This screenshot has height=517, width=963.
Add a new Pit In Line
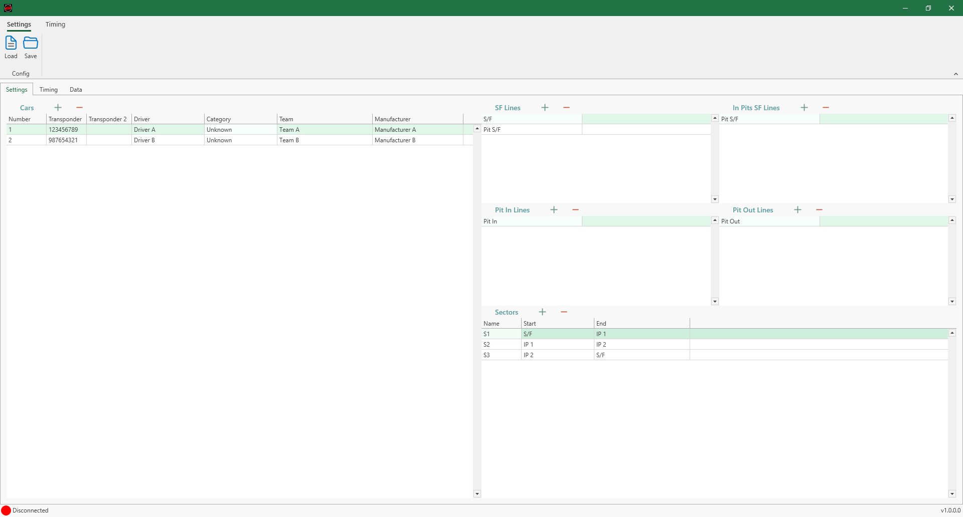[554, 210]
